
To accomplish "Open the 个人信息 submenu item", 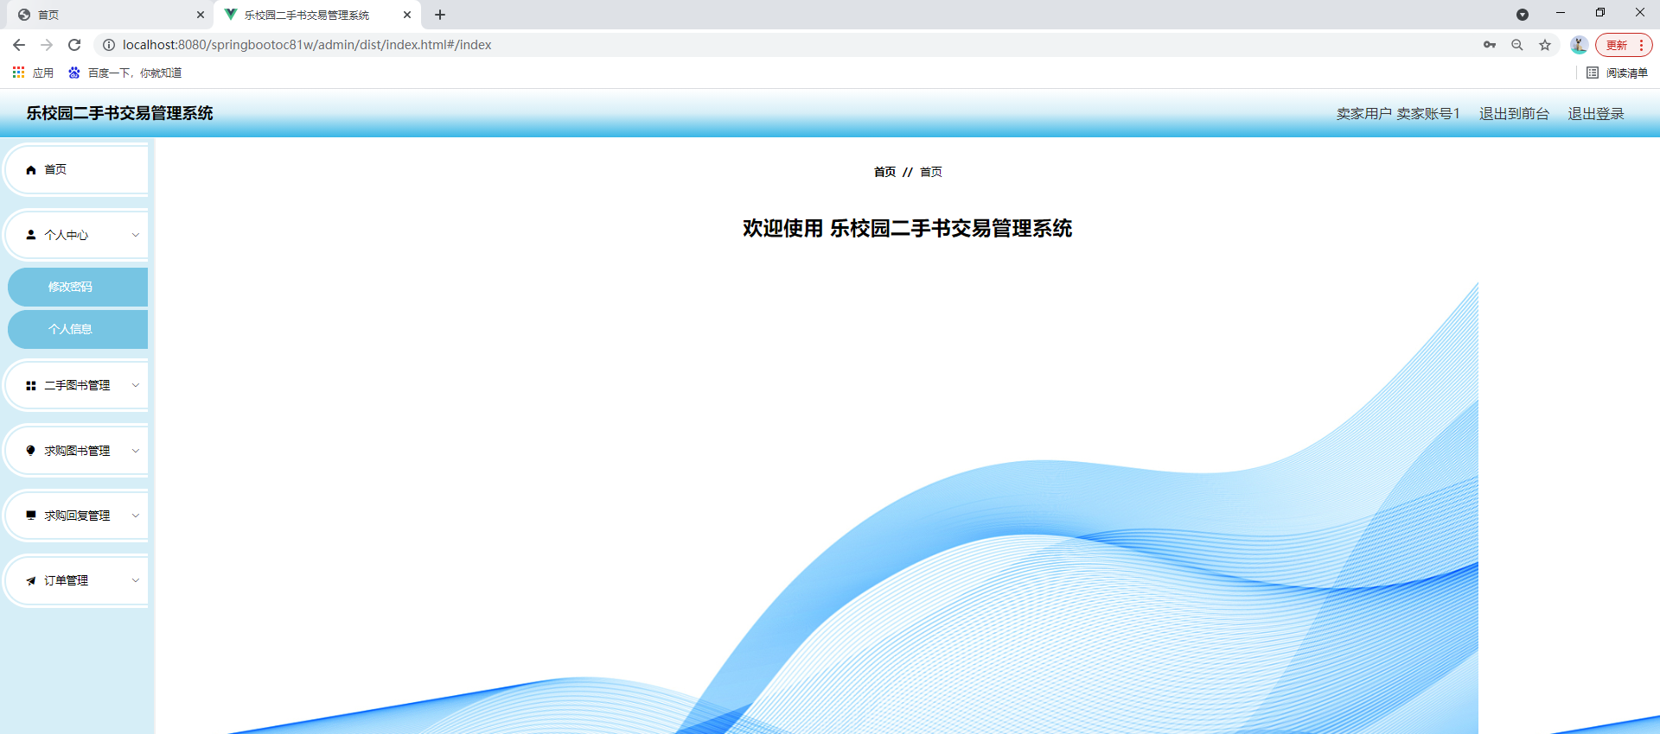I will 78,329.
